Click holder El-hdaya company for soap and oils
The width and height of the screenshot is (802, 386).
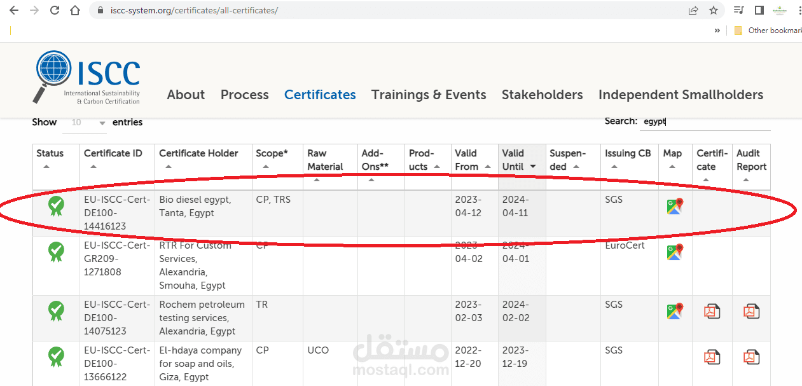pyautogui.click(x=200, y=364)
